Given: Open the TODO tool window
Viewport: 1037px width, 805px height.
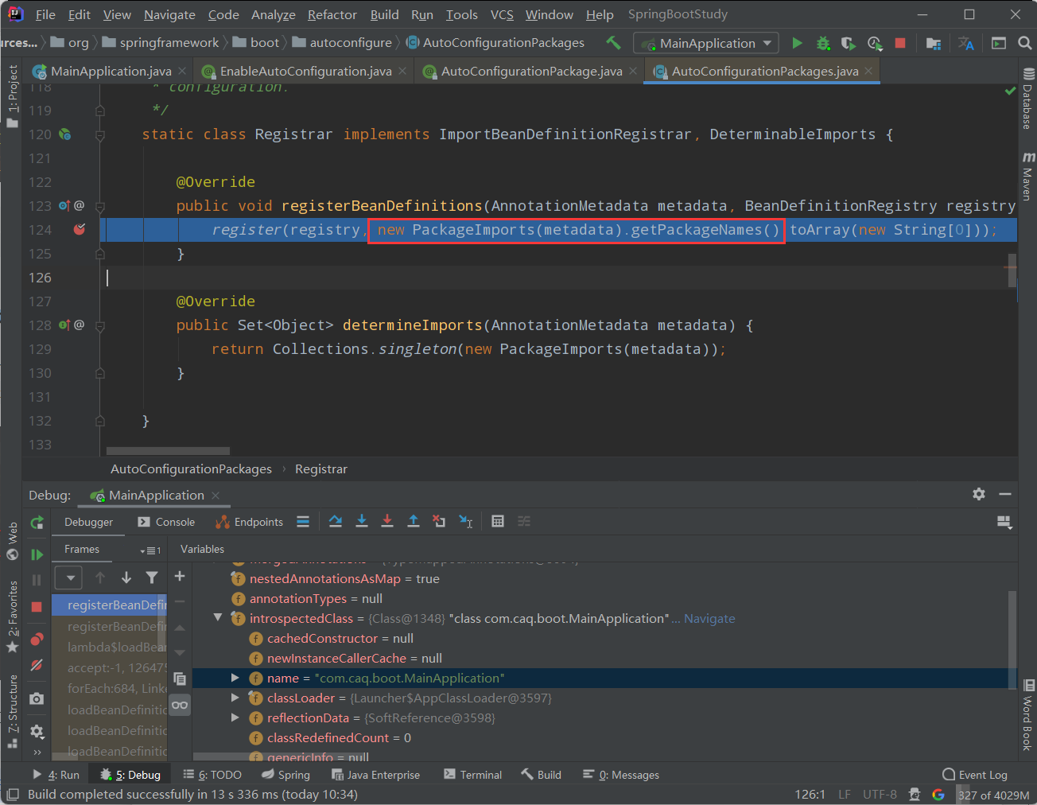Looking at the screenshot, I should point(212,775).
